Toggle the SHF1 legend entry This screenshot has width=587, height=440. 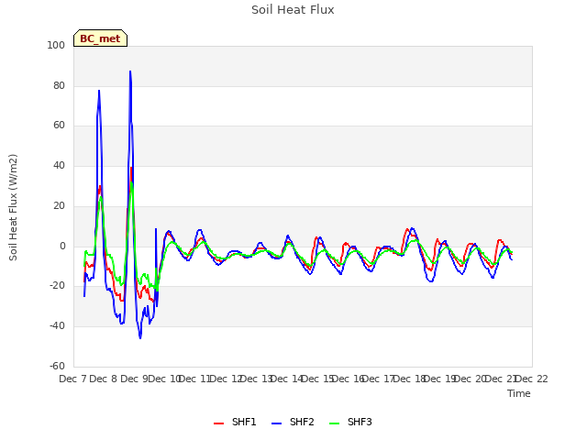[x=235, y=422]
